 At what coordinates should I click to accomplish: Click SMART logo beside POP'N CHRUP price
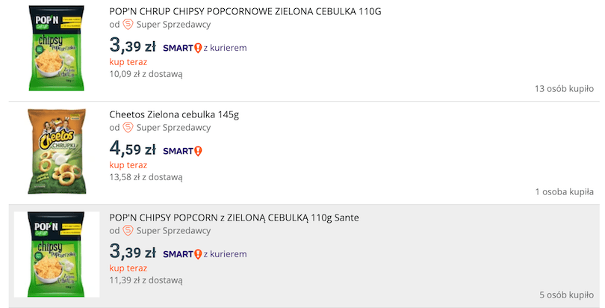click(182, 48)
